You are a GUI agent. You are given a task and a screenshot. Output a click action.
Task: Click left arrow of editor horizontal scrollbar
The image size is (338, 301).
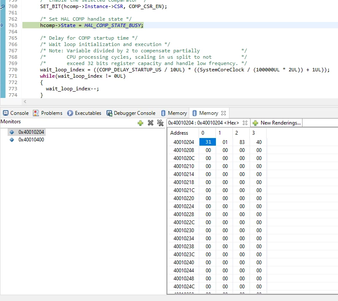pos(25,101)
